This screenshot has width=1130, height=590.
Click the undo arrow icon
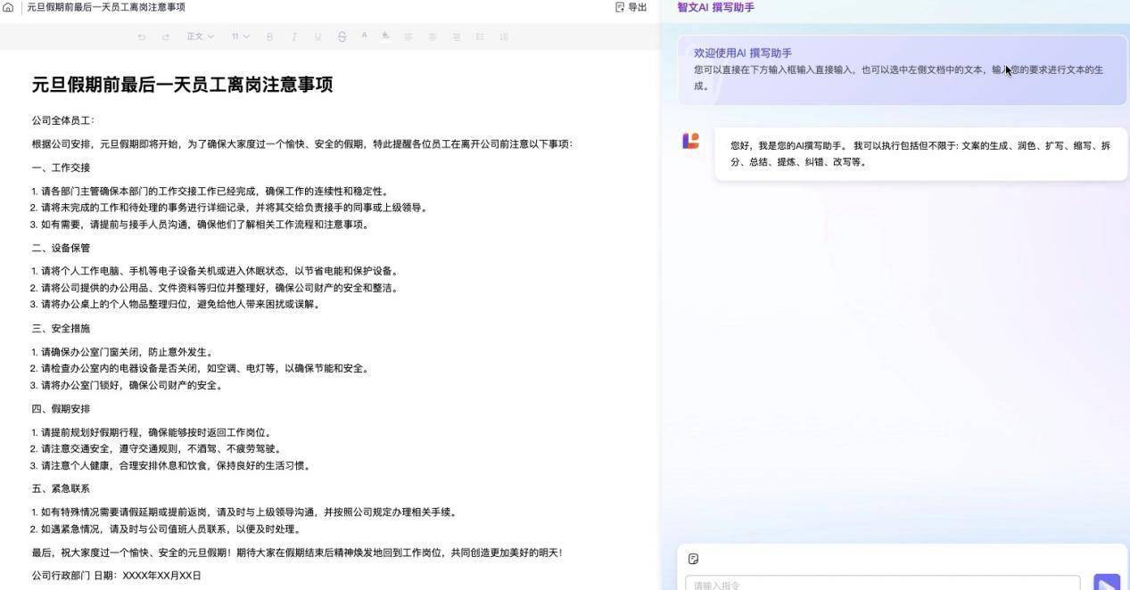(141, 37)
